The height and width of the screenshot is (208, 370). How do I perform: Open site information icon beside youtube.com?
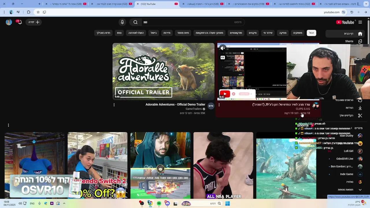tap(343, 12)
